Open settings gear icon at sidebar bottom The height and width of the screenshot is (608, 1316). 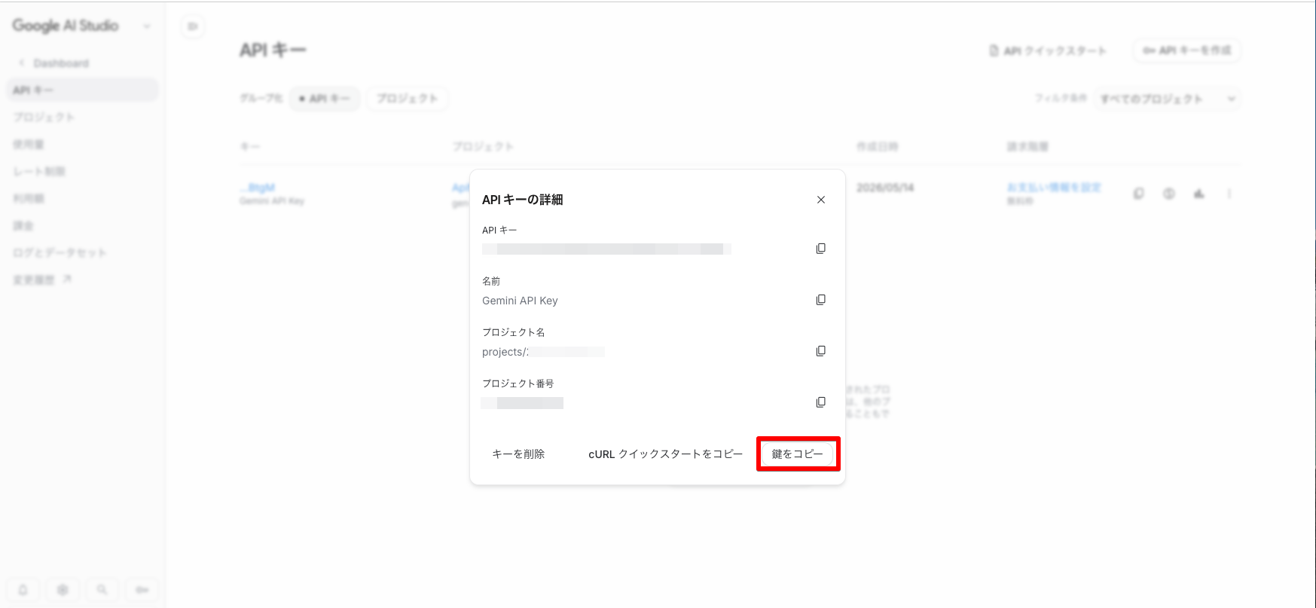(x=63, y=590)
